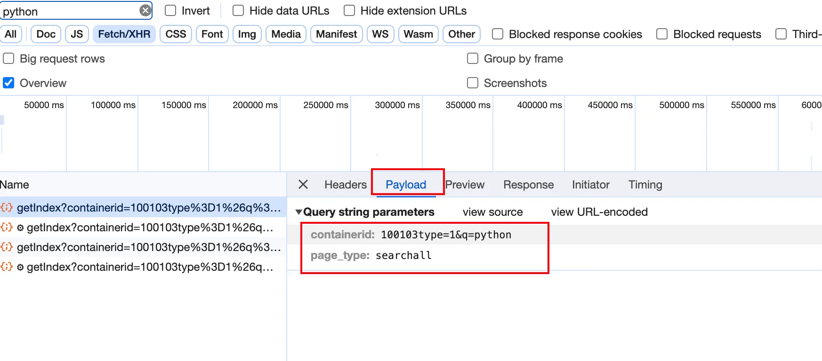Select the Fetch/XHR filter

click(x=124, y=34)
